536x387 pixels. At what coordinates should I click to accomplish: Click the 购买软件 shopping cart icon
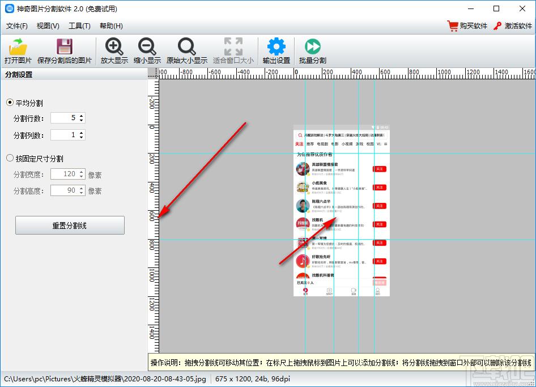click(x=453, y=26)
